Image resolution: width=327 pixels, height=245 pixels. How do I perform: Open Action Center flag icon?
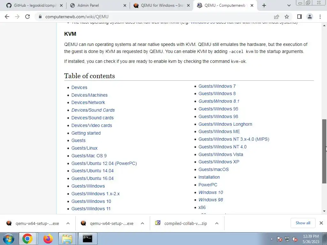279,239
